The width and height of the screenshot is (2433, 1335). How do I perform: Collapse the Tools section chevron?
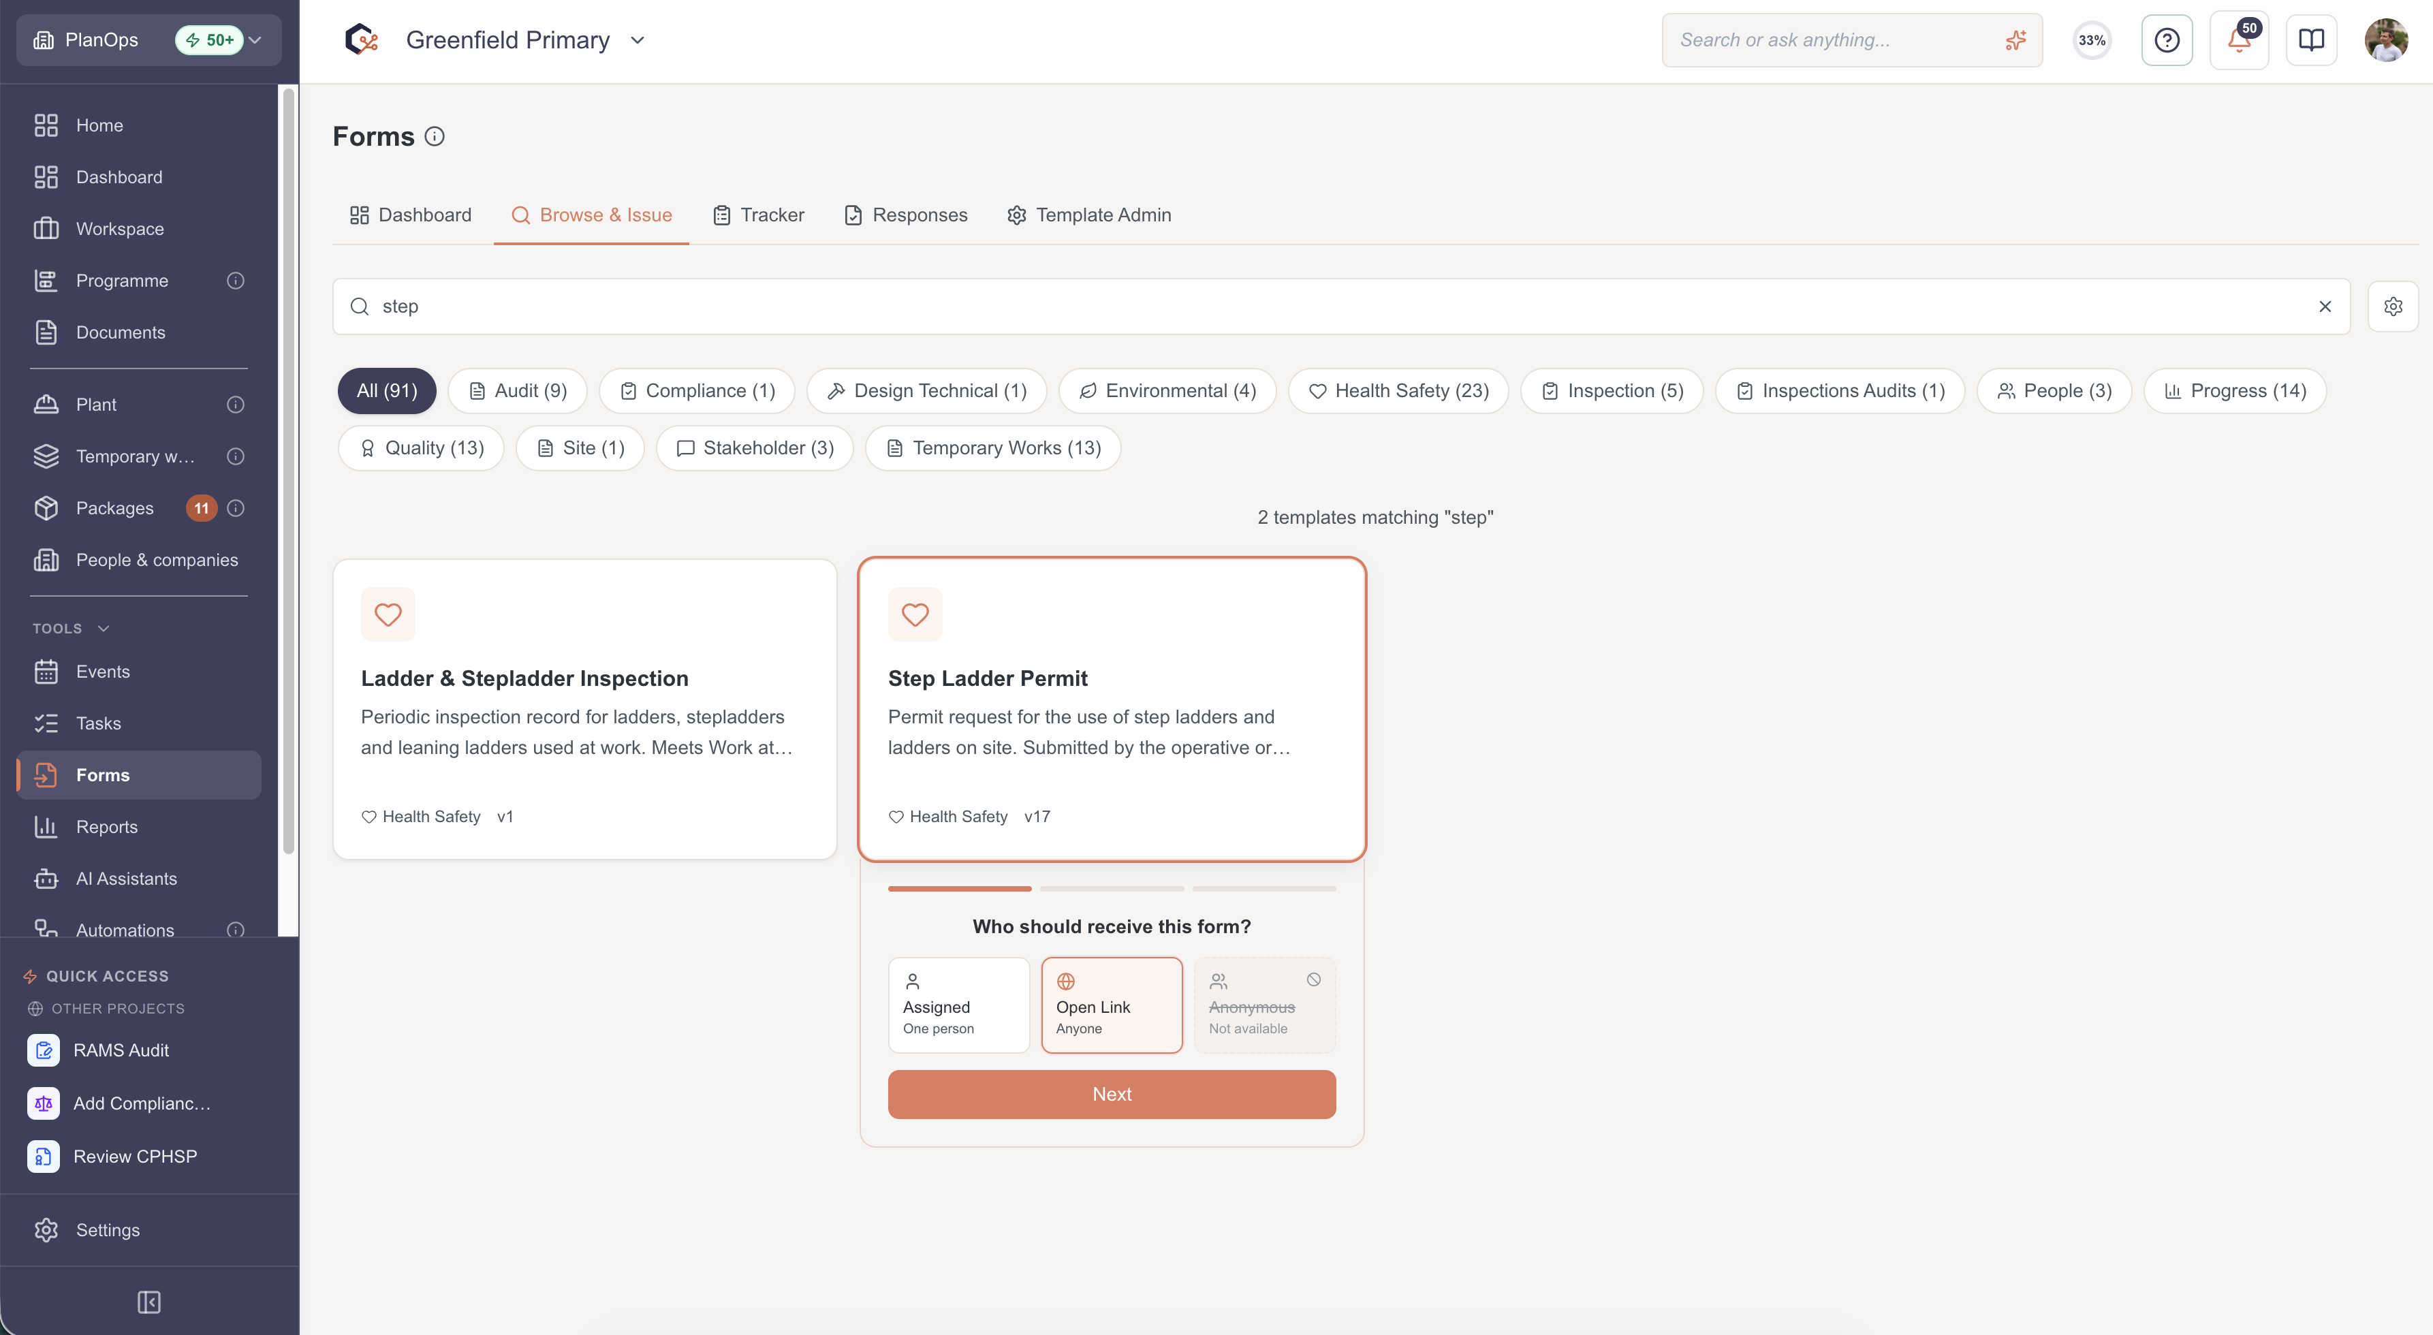[x=104, y=628]
